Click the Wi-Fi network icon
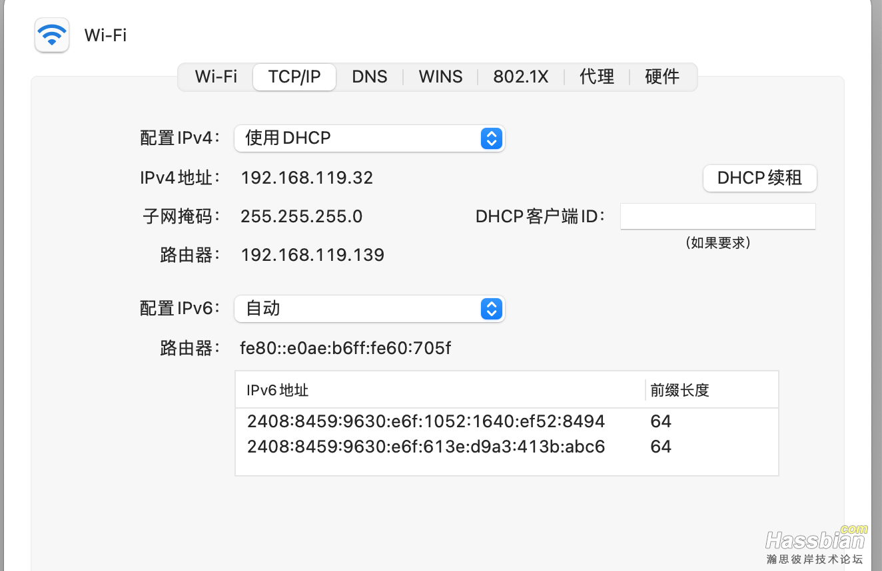The width and height of the screenshot is (882, 571). (x=52, y=35)
